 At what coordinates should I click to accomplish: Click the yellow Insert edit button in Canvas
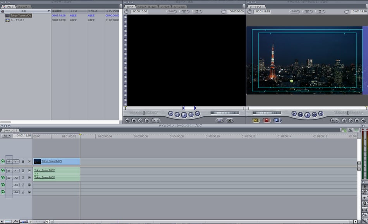256,120
